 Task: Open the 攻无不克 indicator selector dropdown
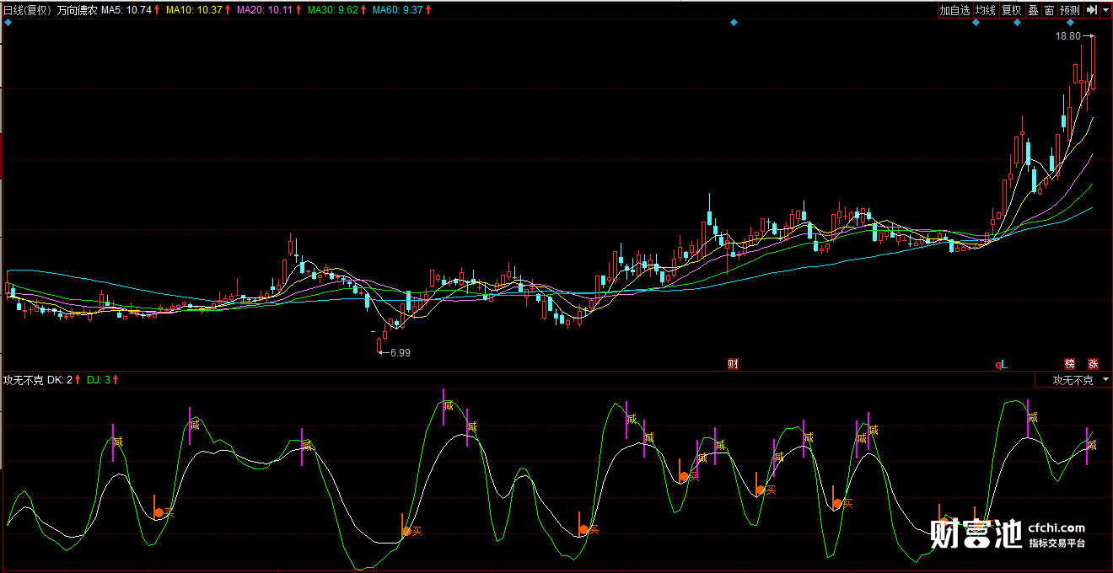coord(1073,381)
